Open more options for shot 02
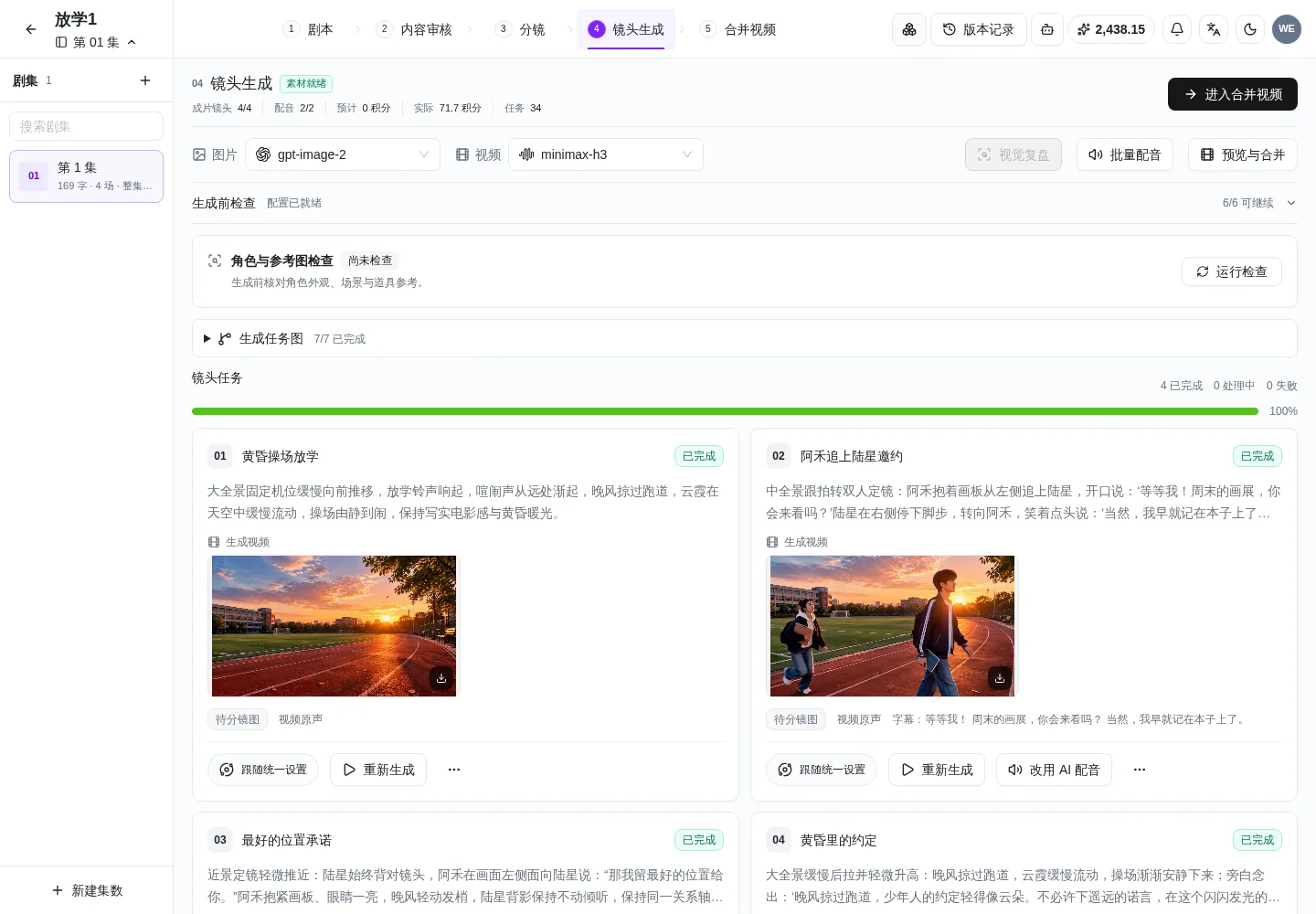Viewport: 1316px width, 914px height. pos(1140,770)
